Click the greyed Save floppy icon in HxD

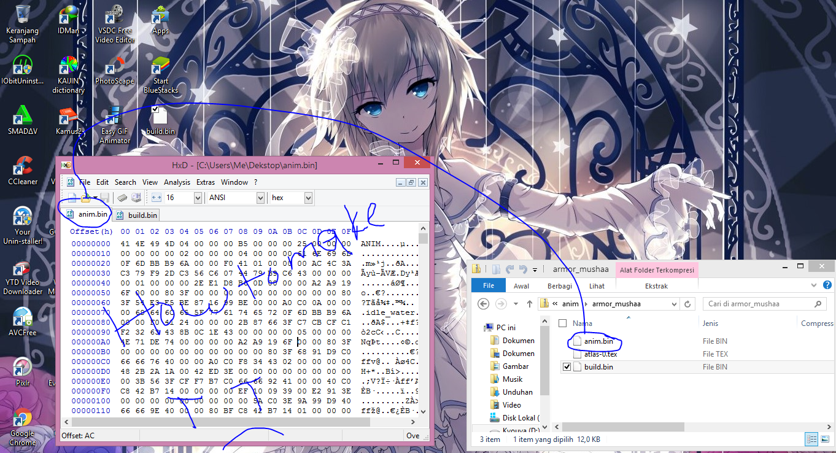click(104, 198)
